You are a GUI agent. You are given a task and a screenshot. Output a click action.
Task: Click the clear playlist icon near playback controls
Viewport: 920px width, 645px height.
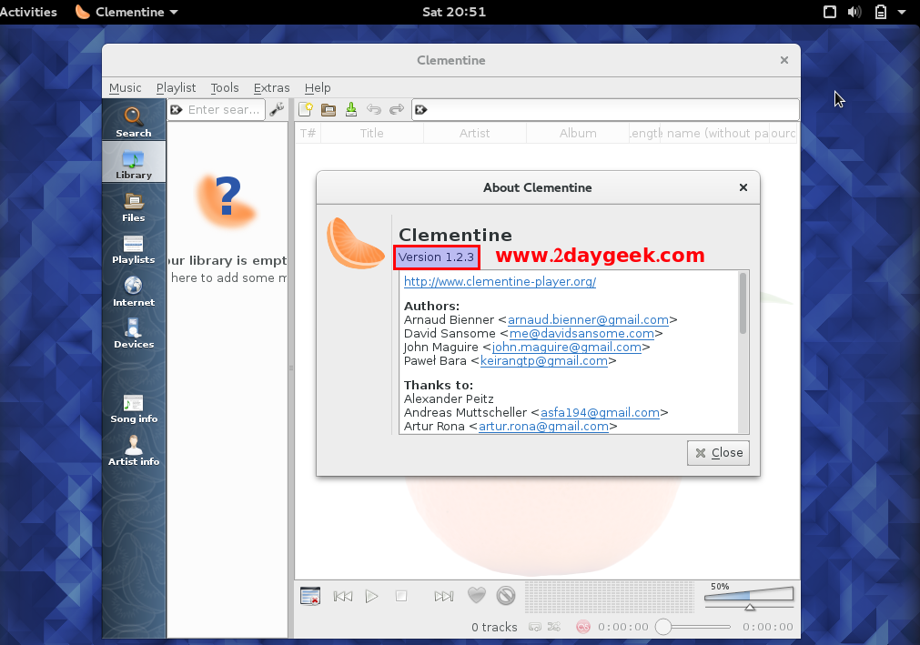(x=309, y=597)
